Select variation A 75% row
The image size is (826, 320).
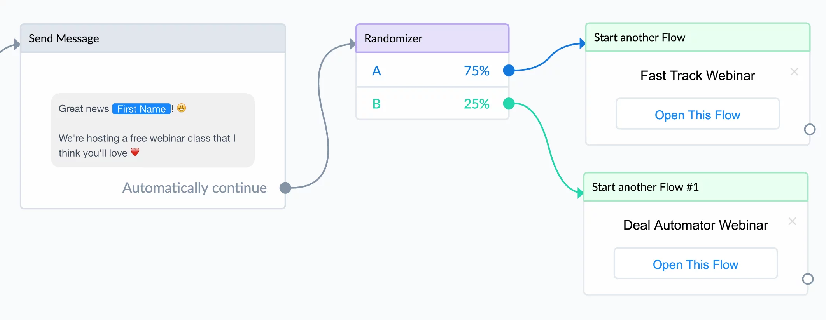(x=432, y=70)
